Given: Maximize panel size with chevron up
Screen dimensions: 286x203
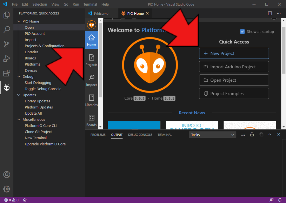Looking at the screenshot, I should click(x=270, y=135).
